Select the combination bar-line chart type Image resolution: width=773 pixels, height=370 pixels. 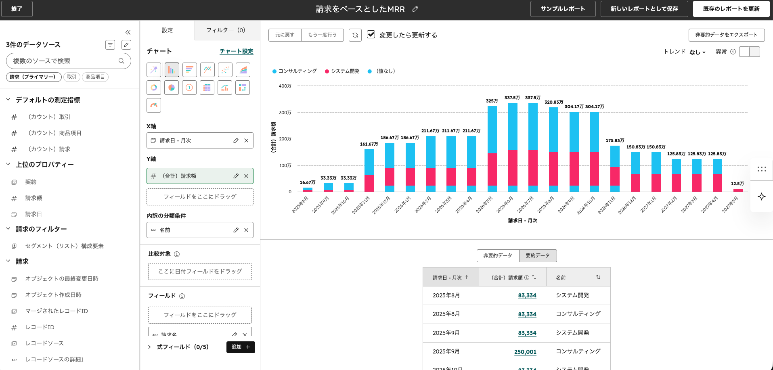coord(225,88)
